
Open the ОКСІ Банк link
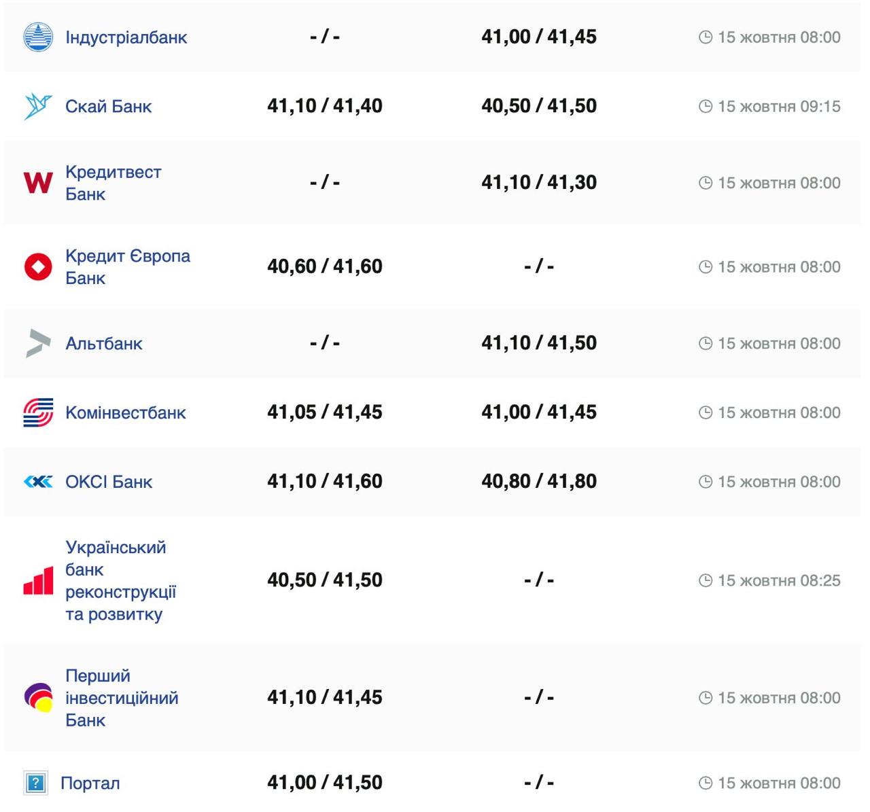coord(108,482)
